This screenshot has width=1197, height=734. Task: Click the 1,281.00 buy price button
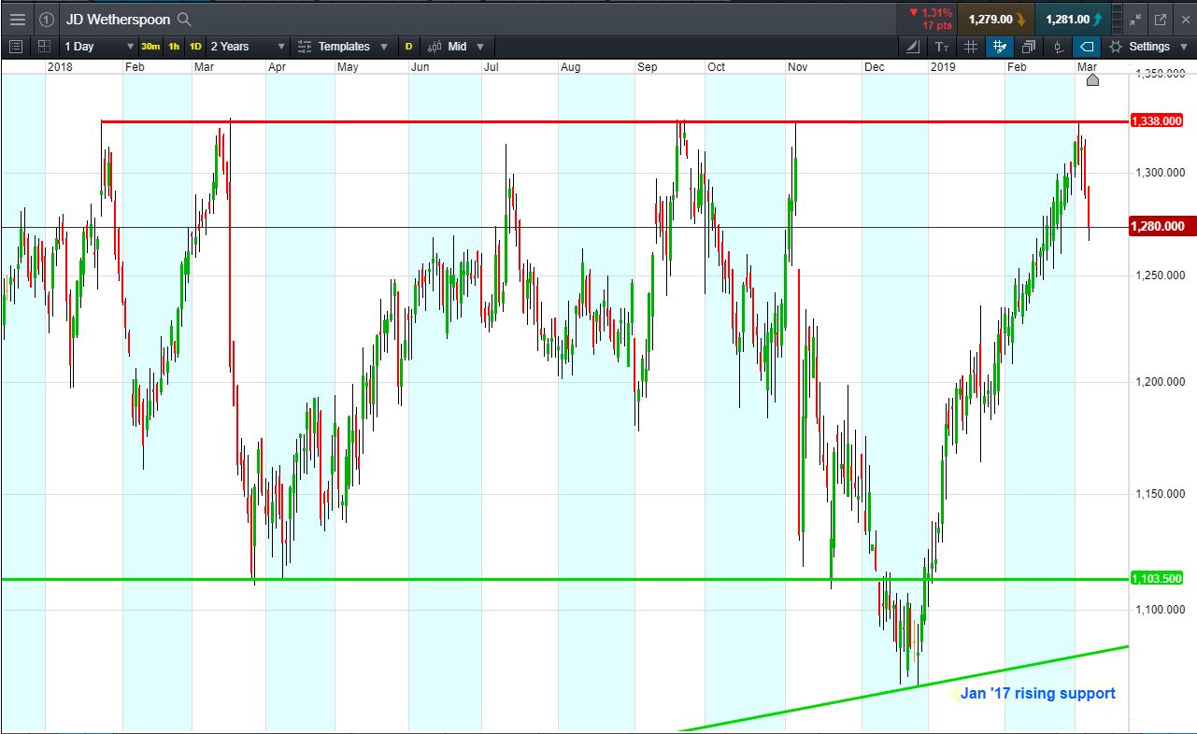[x=1073, y=19]
